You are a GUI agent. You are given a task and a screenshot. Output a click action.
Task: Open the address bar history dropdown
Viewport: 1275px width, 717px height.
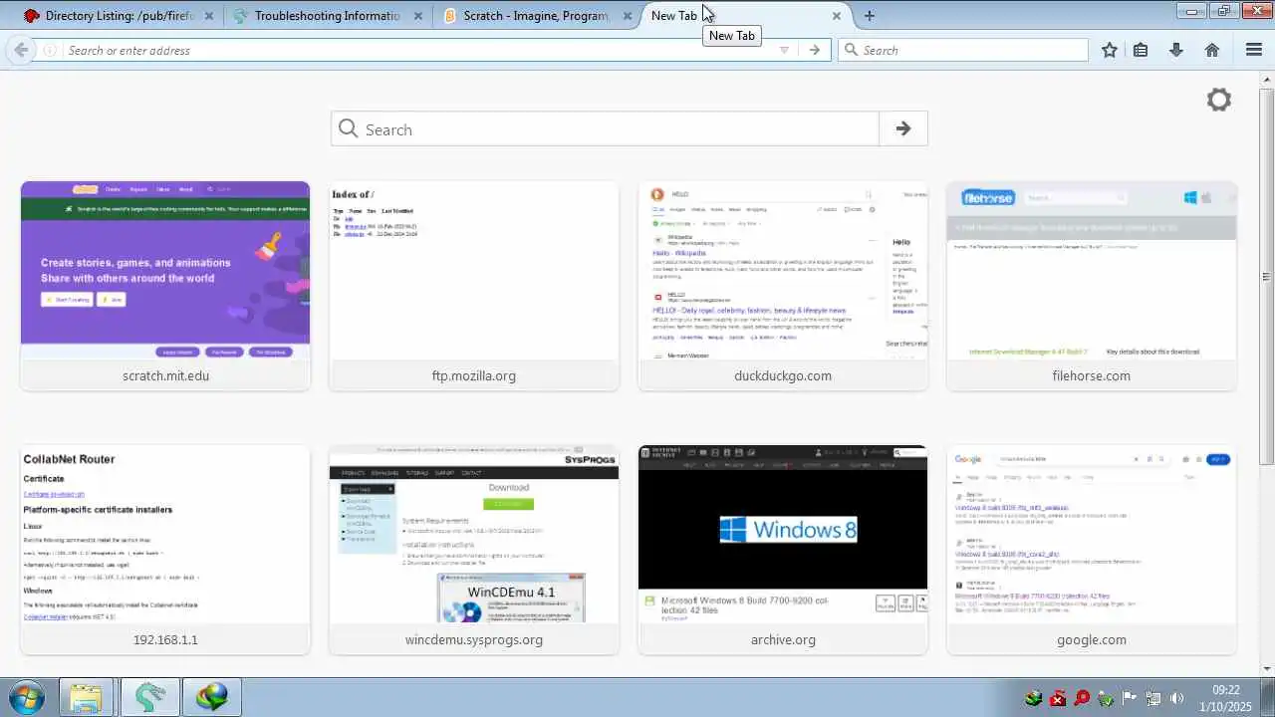784,50
